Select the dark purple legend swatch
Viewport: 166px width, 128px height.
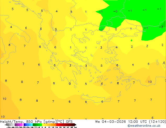[15, 125]
